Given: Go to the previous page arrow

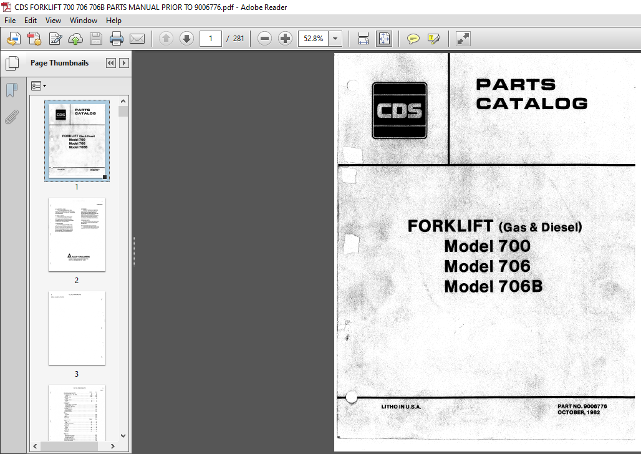Looking at the screenshot, I should tap(166, 39).
